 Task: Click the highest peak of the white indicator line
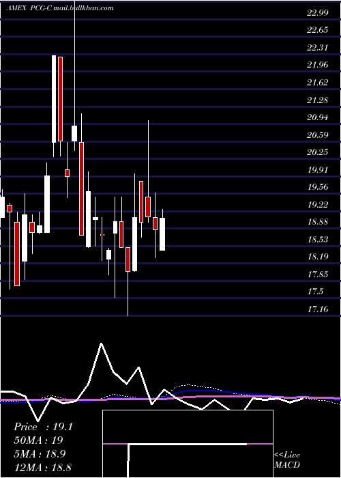coord(101,344)
